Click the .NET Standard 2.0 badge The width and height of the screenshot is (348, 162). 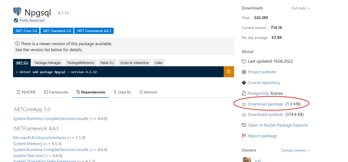57,31
